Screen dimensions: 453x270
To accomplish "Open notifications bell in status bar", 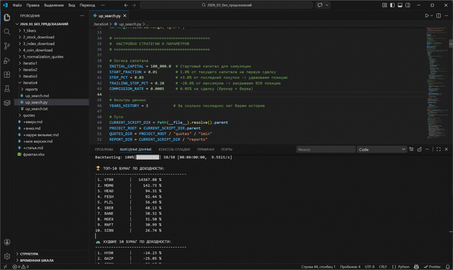I will tap(448, 267).
